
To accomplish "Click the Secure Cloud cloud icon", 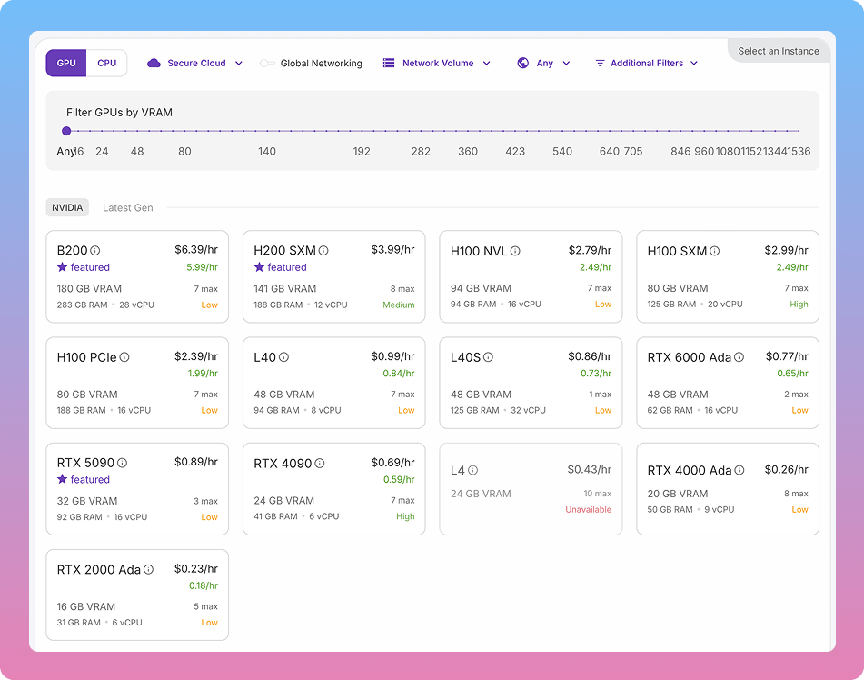I will tap(154, 63).
